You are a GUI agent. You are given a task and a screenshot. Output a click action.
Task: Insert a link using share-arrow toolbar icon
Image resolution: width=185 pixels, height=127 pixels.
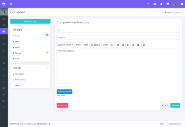[x=138, y=45]
